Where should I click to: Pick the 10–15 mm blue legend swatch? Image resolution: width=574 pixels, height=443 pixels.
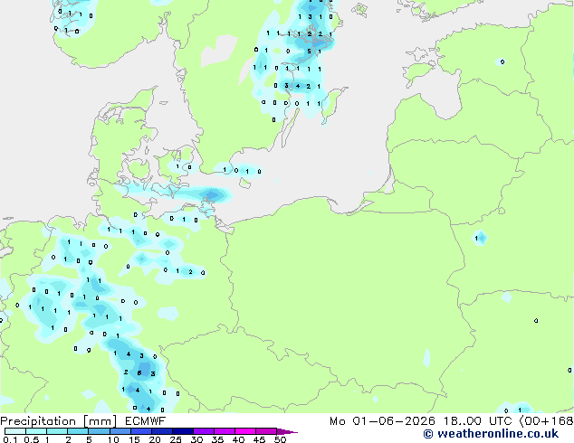click(x=120, y=431)
